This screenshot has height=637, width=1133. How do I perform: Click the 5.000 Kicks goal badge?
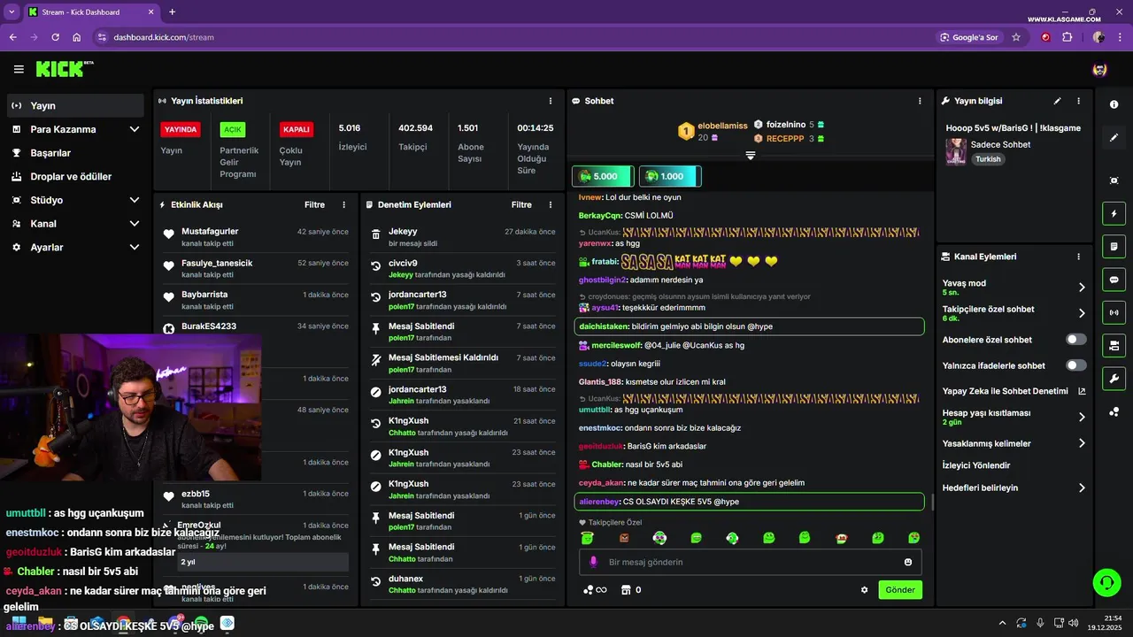pos(602,176)
